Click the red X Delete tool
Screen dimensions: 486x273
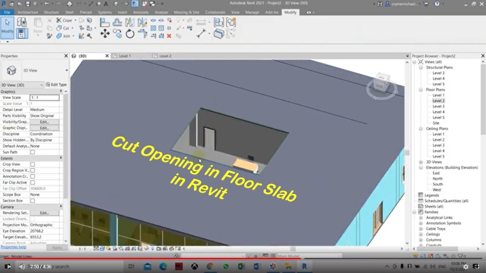[169, 36]
